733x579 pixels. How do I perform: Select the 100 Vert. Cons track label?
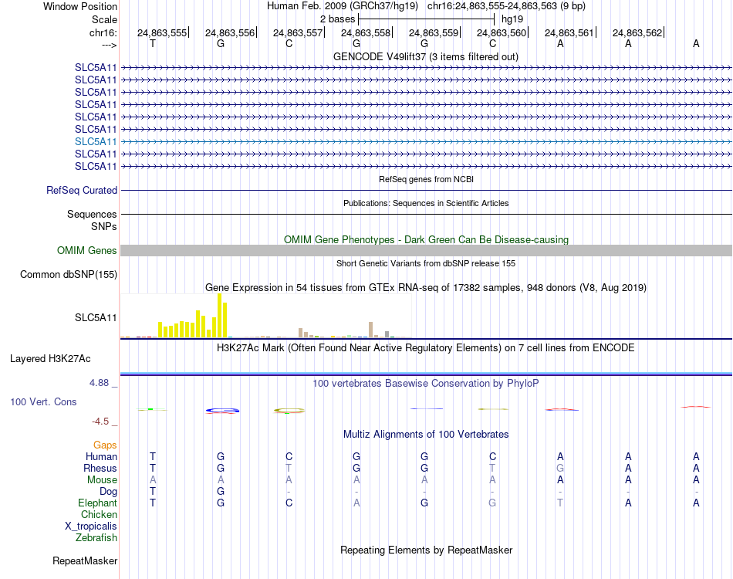tap(43, 401)
